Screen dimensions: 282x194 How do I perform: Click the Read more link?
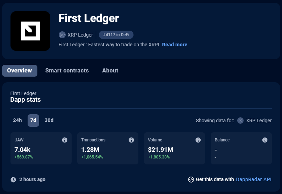(175, 45)
